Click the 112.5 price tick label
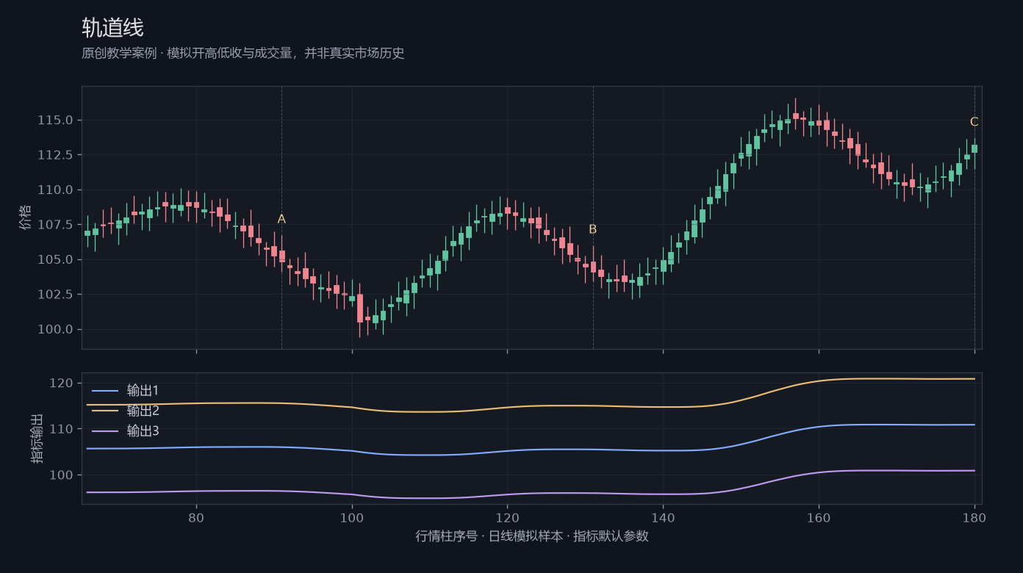The image size is (1023, 573). click(x=55, y=155)
